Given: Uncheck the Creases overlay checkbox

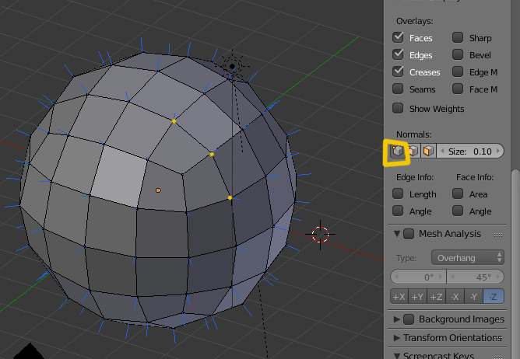Looking at the screenshot, I should 398,71.
